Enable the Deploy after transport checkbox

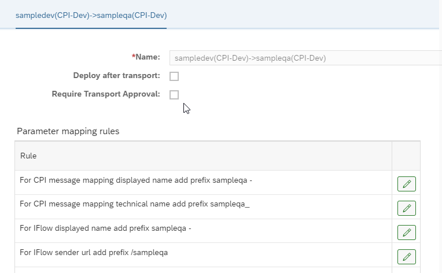tap(174, 76)
